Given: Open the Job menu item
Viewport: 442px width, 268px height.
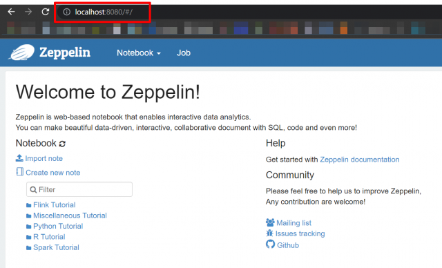Looking at the screenshot, I should [x=184, y=53].
